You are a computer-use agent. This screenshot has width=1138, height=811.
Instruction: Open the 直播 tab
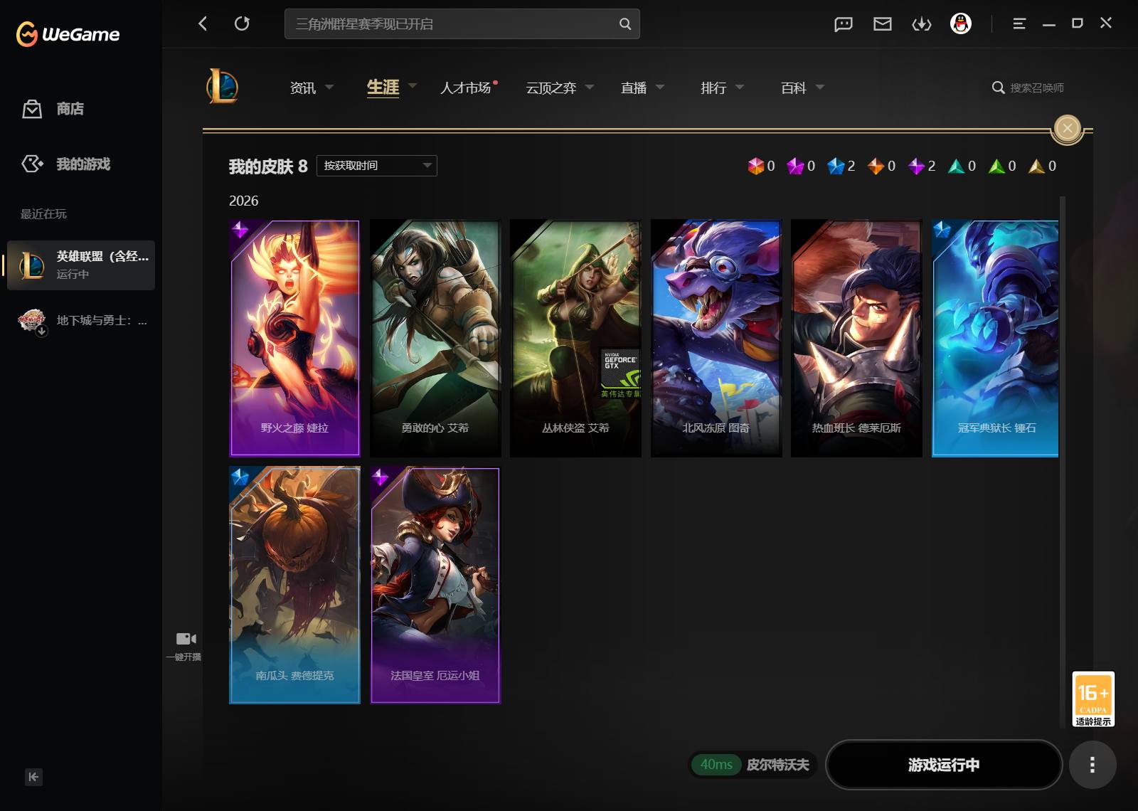tap(634, 88)
